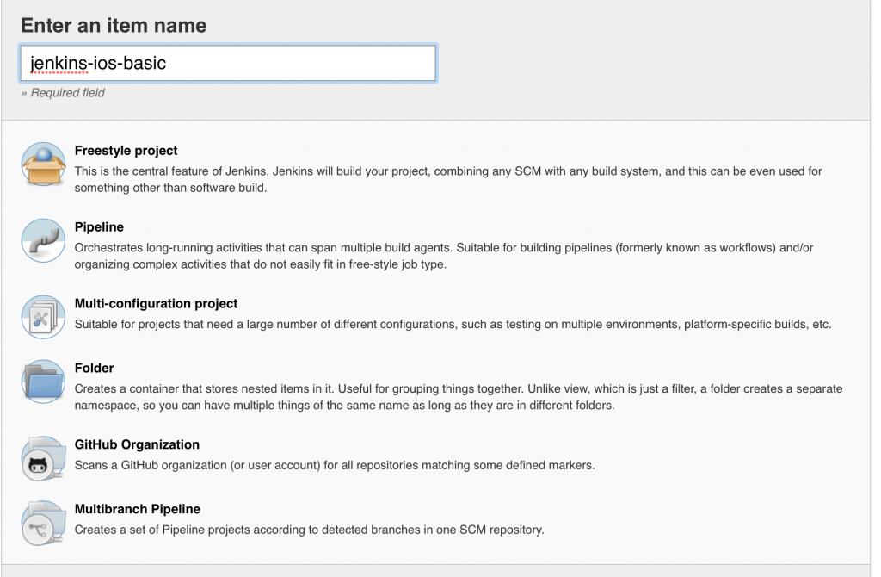Click the Multi-configuration description about multiple environments
Screen dimensions: 881x577
(453, 325)
